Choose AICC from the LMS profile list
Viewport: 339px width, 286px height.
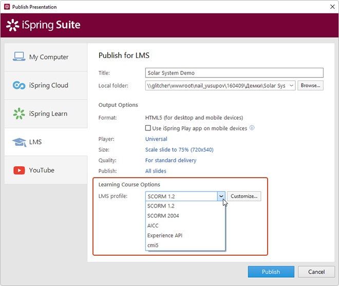(x=185, y=226)
